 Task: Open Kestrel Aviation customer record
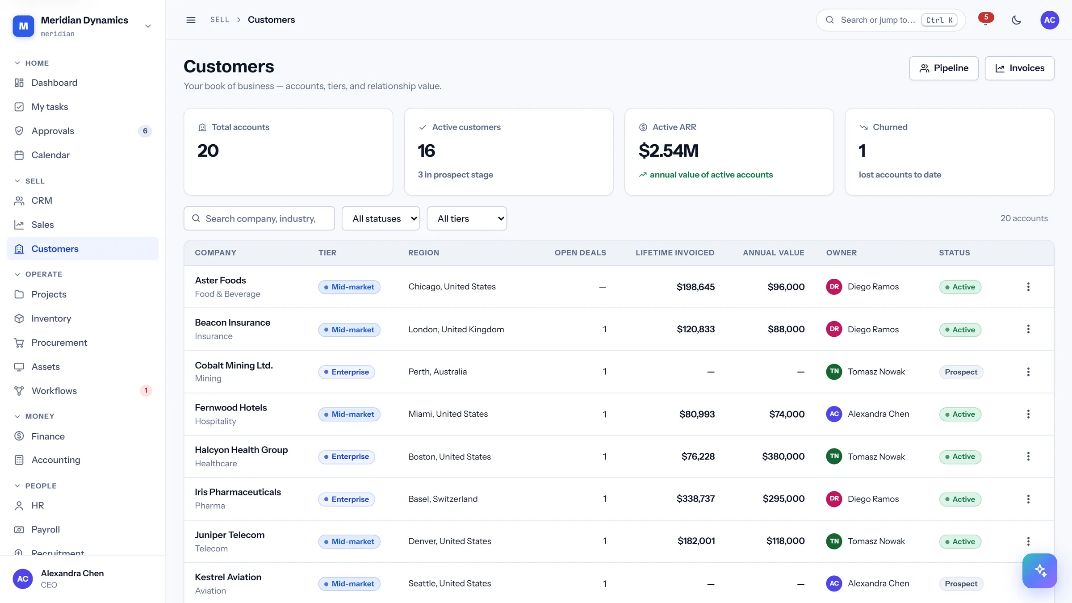[x=228, y=577]
